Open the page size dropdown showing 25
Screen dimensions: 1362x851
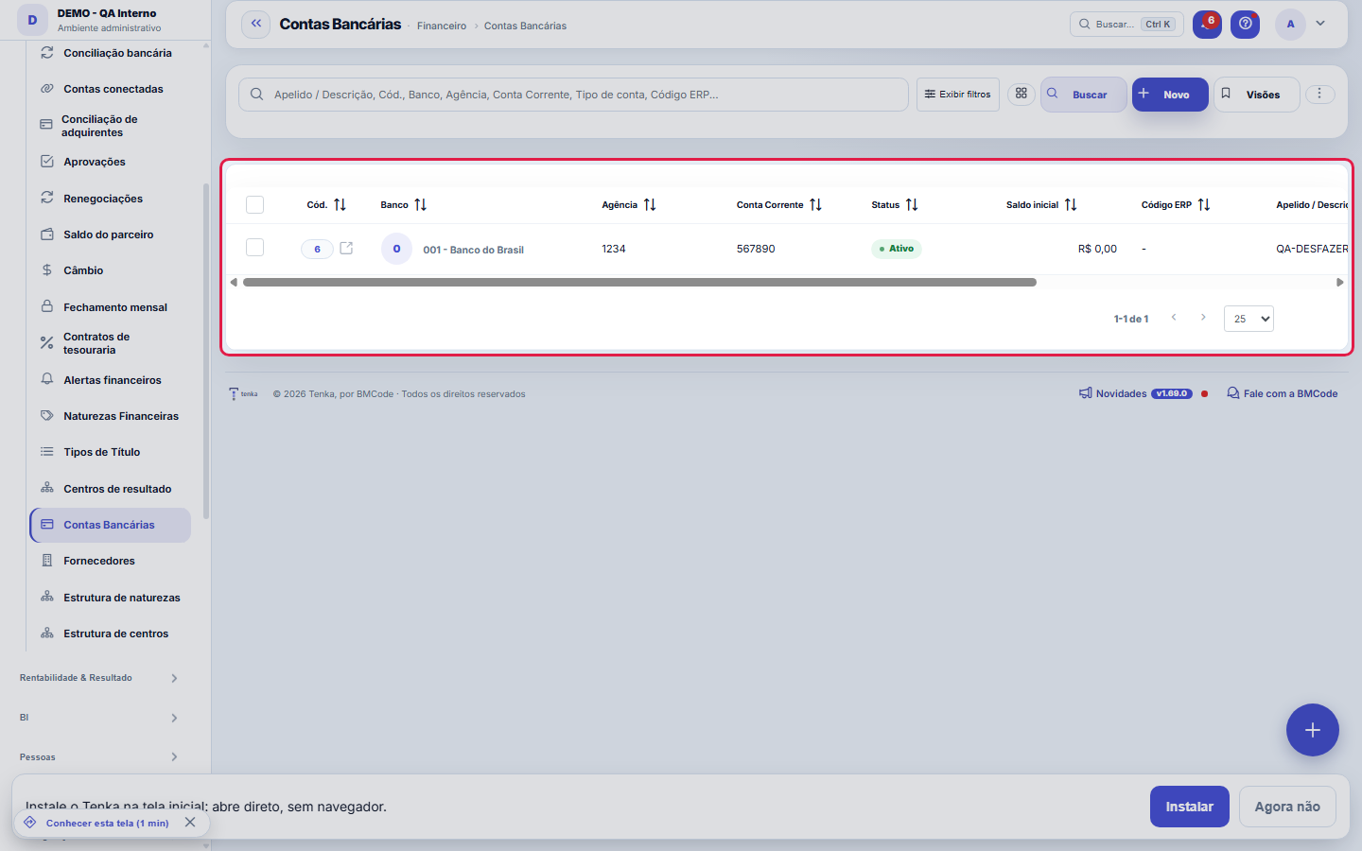coord(1248,319)
